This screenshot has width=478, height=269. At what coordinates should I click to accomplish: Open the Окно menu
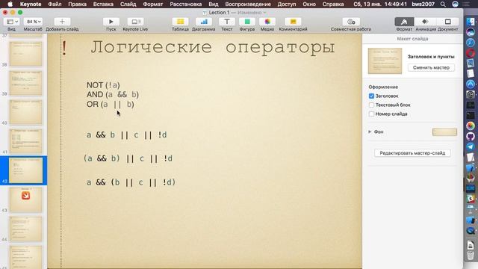pos(309,4)
